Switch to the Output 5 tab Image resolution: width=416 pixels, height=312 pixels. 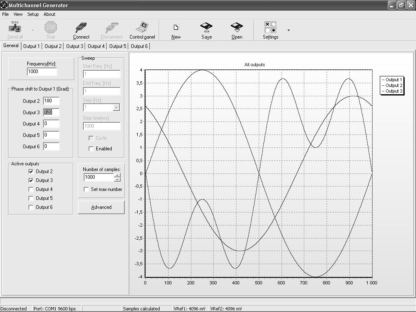tap(117, 46)
